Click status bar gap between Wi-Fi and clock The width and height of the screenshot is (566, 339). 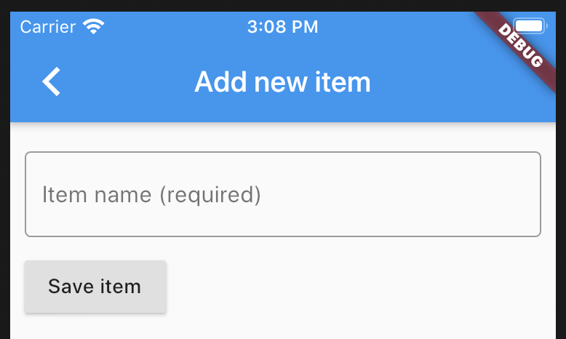[x=175, y=28]
